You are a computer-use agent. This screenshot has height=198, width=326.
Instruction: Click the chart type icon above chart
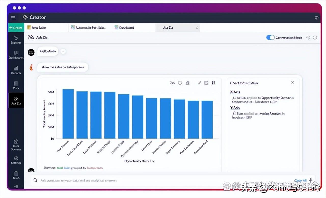188,83
